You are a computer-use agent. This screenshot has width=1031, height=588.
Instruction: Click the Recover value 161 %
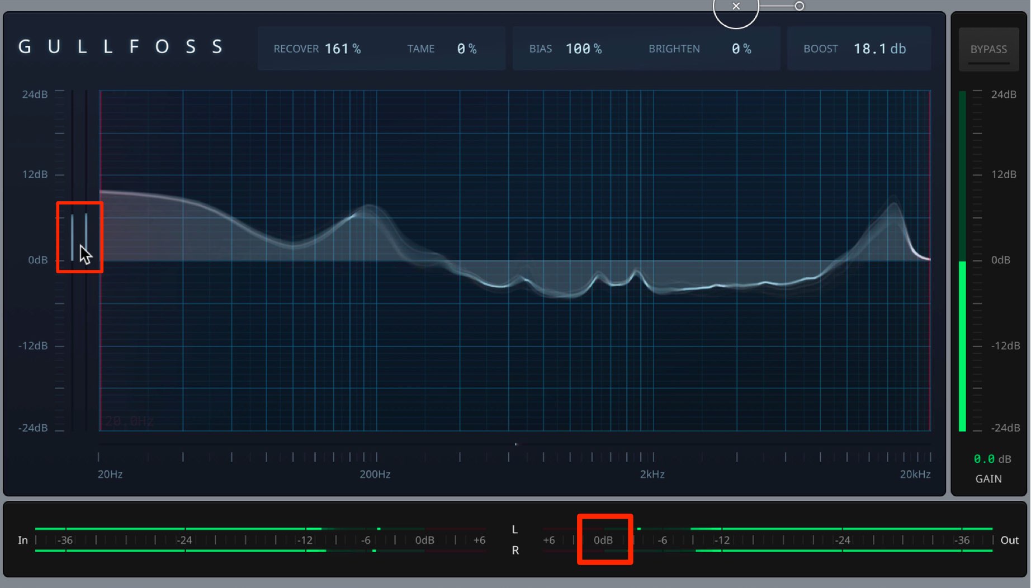click(343, 49)
